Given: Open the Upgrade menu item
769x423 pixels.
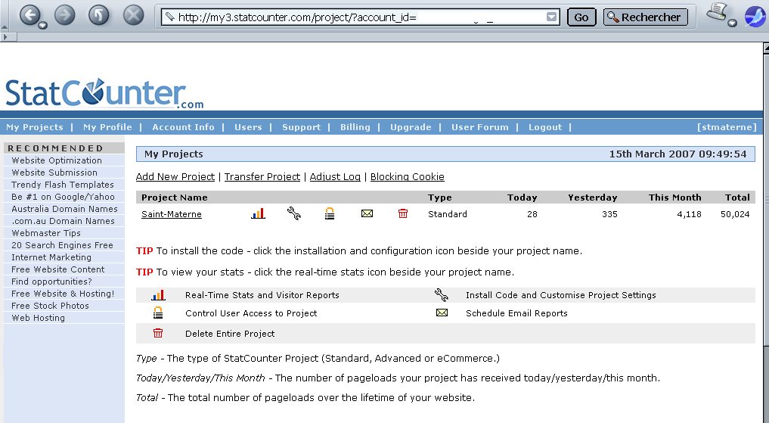Looking at the screenshot, I should pyautogui.click(x=411, y=127).
